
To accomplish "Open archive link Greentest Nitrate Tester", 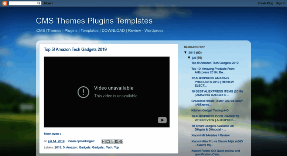I will click(217, 103).
